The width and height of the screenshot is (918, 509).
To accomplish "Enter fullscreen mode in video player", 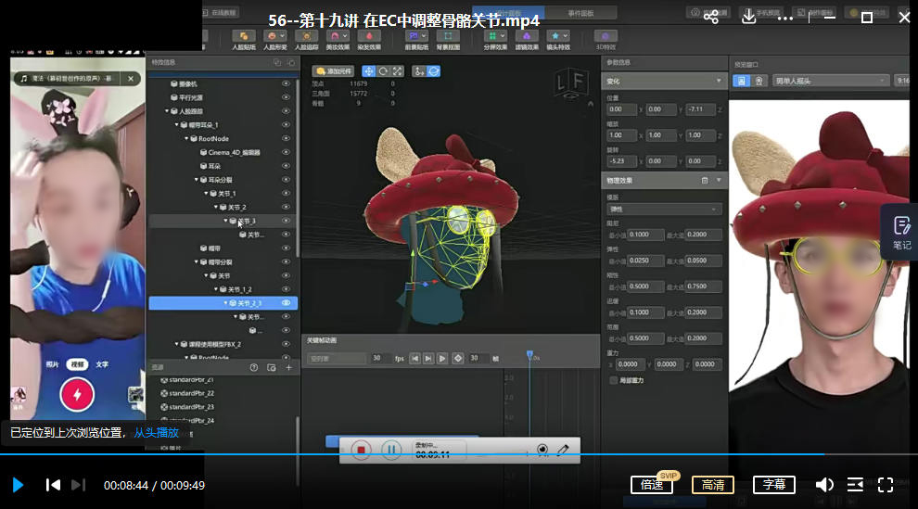I will tap(886, 485).
